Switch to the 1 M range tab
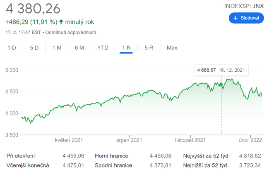Image resolution: width=269 pixels, height=172 pixels. 57,48
